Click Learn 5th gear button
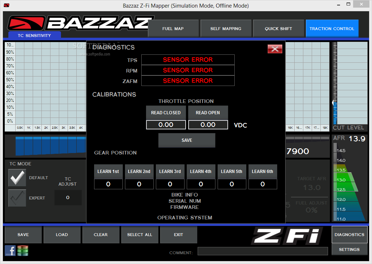The image size is (372, 264). pos(231,172)
